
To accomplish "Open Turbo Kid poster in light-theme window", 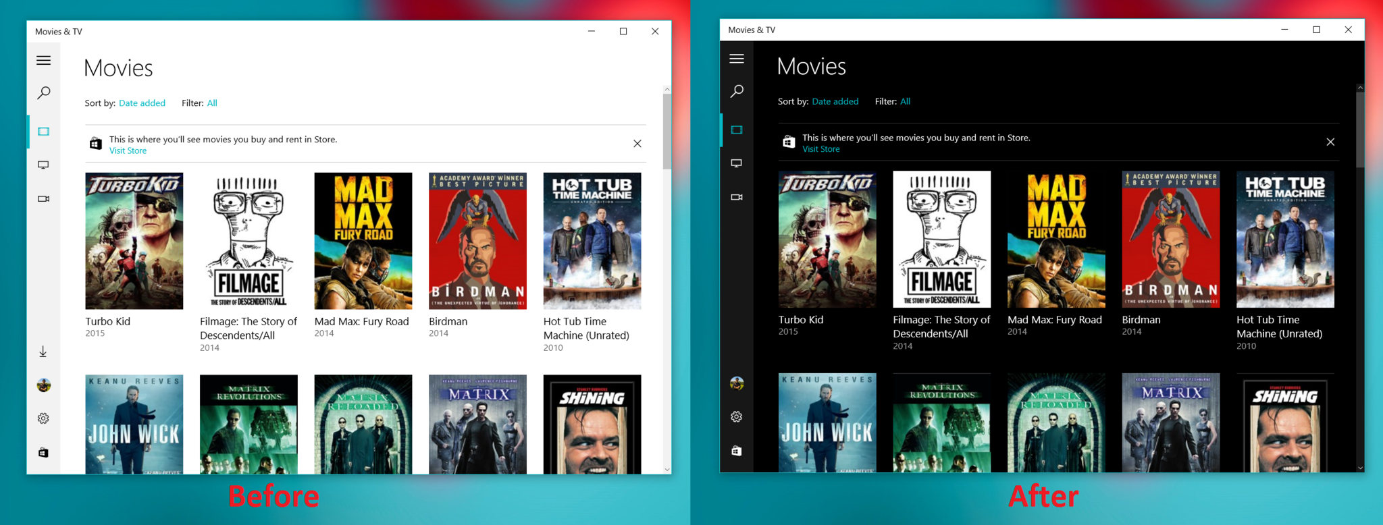I will click(x=134, y=241).
